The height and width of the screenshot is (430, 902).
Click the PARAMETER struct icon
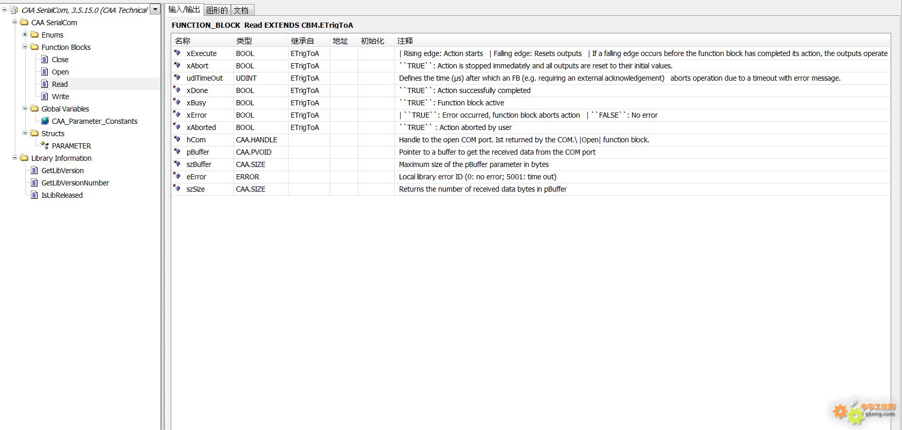(45, 145)
